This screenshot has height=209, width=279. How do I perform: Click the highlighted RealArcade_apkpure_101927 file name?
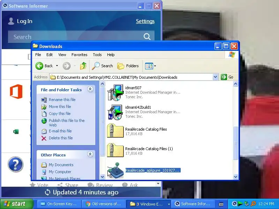[153, 170]
